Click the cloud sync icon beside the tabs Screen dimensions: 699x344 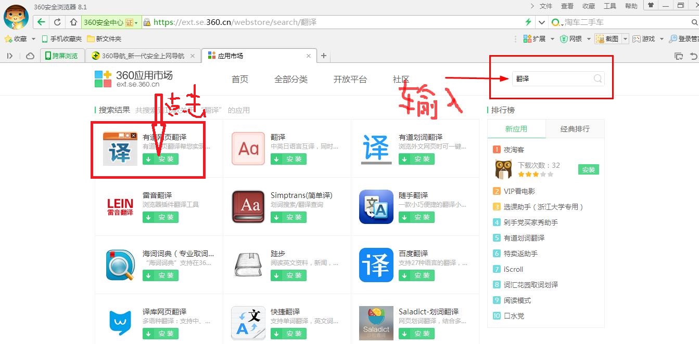30,56
